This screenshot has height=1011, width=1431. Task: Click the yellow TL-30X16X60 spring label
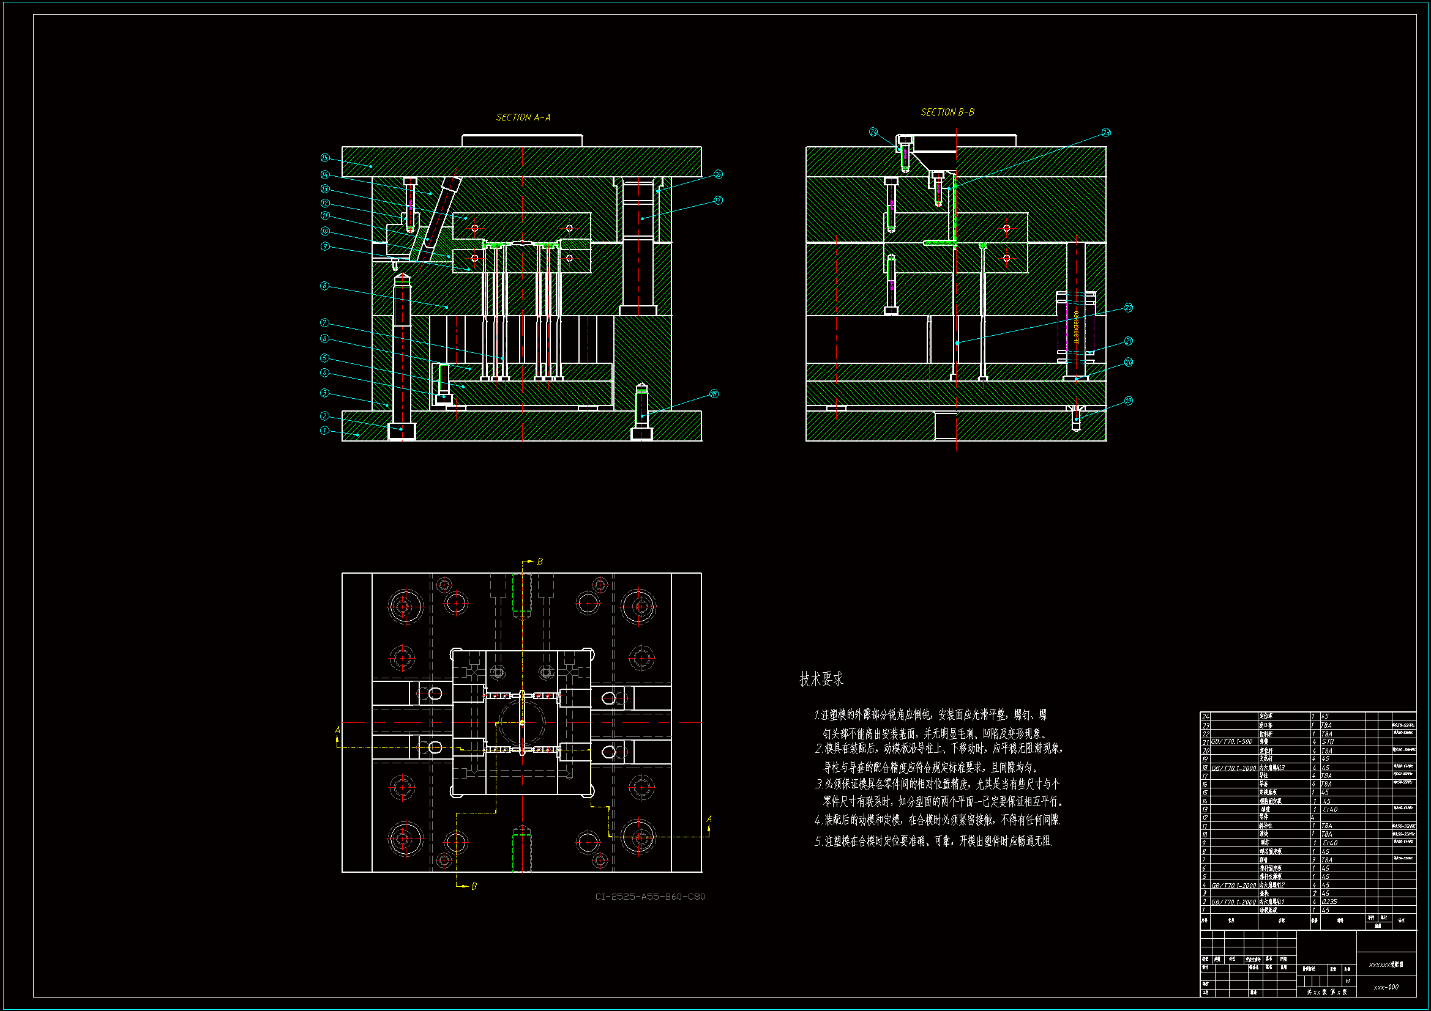tap(1077, 328)
